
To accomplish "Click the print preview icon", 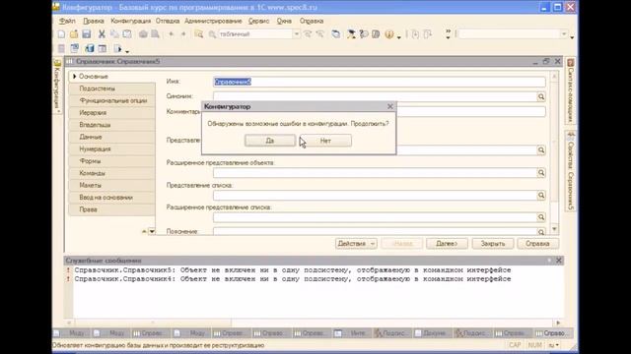I will [x=155, y=34].
